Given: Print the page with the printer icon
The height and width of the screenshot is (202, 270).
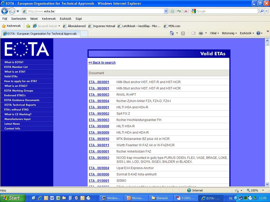Looking at the screenshot, I should point(201,33).
